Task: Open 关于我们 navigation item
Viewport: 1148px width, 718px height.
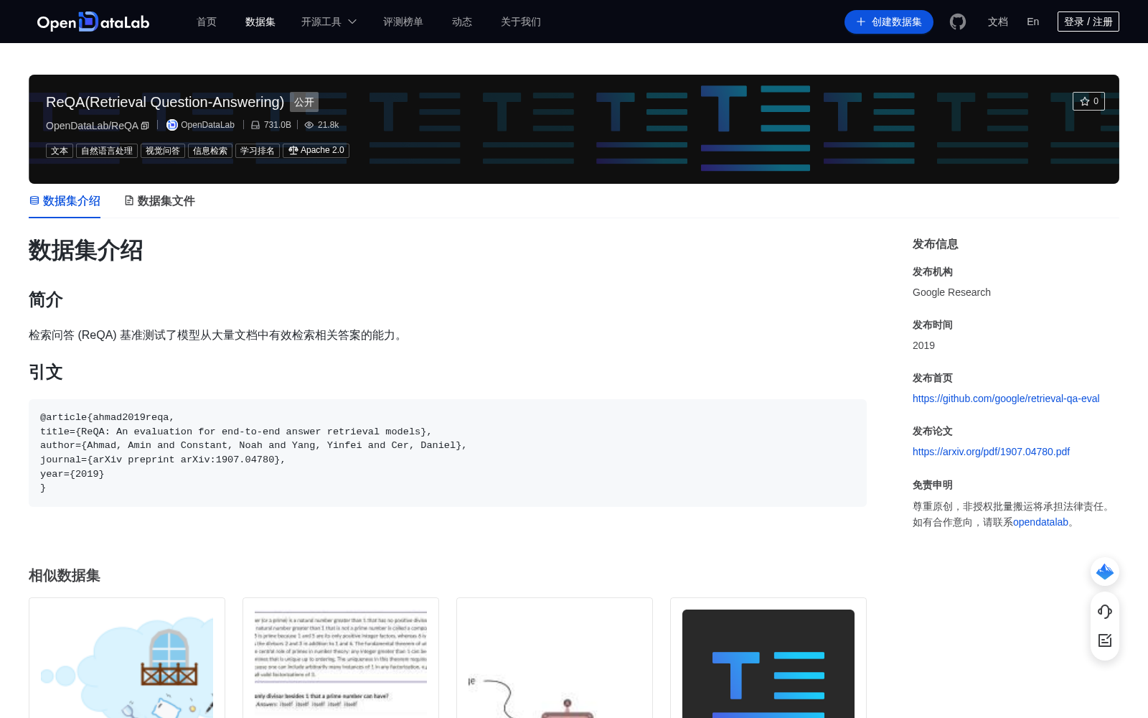Action: click(521, 22)
